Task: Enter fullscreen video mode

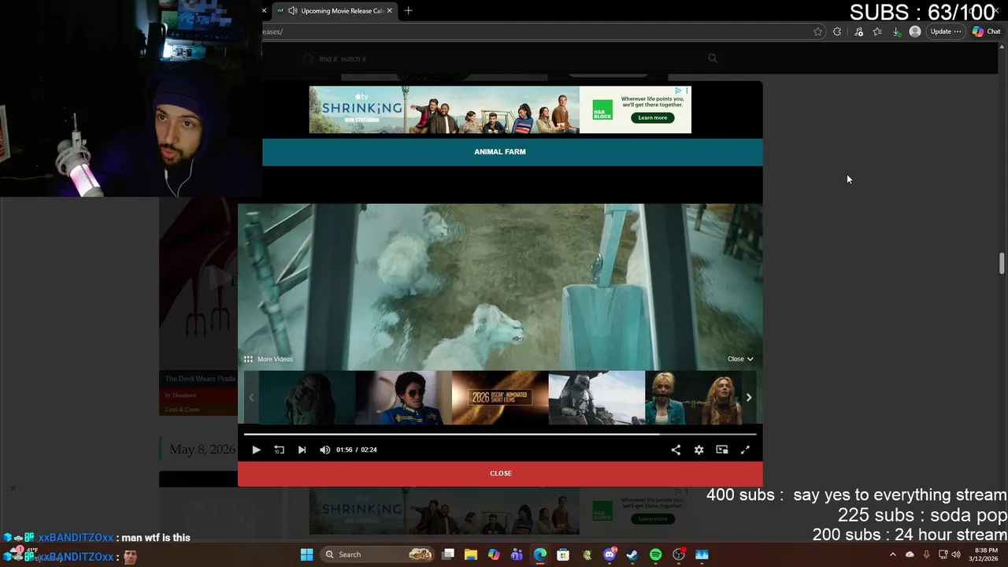Action: (x=745, y=450)
